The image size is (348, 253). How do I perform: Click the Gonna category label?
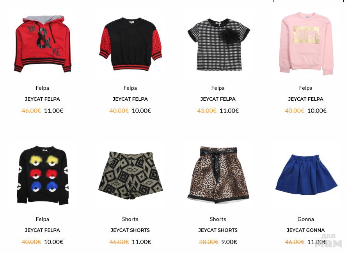click(x=305, y=219)
